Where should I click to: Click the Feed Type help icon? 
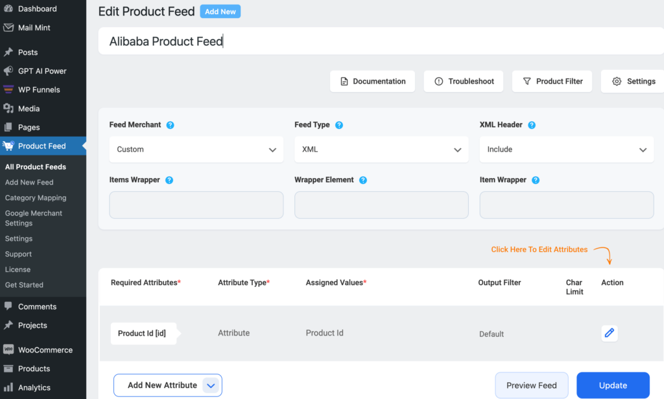338,125
